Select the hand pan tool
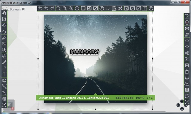The width and height of the screenshot is (191, 114). point(4,13)
